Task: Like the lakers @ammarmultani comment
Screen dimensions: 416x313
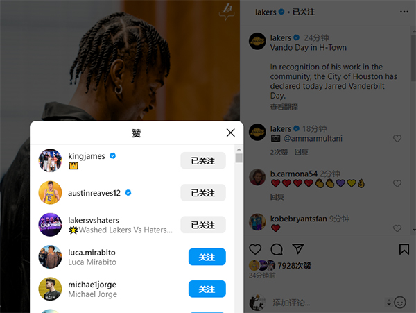Action: click(397, 138)
